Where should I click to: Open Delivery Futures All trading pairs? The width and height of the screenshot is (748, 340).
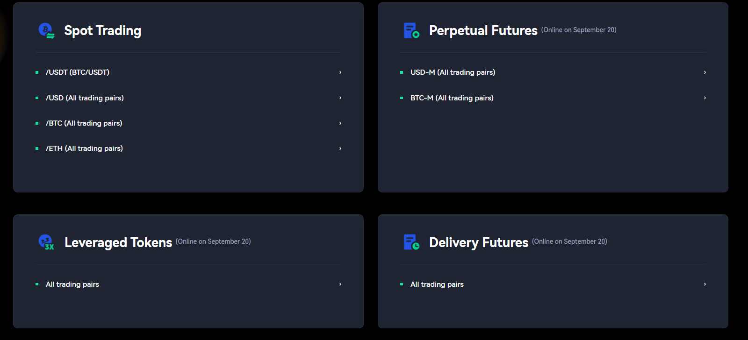point(437,284)
